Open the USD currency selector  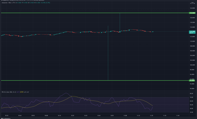[192, 3]
